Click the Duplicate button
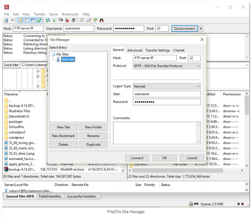The width and height of the screenshot is (251, 219). click(93, 145)
